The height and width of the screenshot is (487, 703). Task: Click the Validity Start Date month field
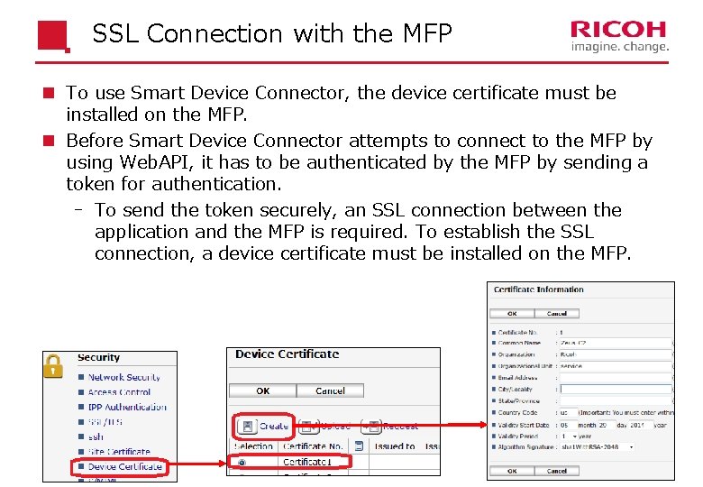point(568,425)
